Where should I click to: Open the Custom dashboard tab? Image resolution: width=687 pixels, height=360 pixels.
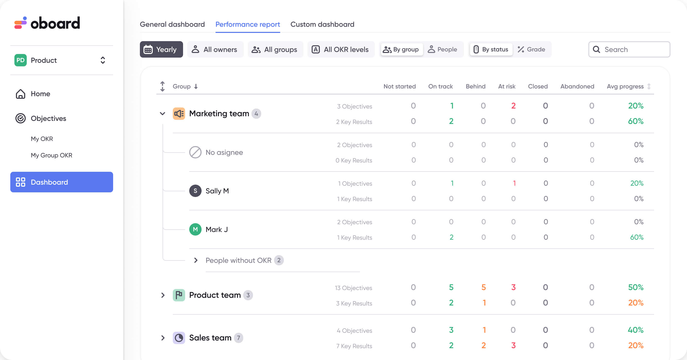click(x=322, y=24)
